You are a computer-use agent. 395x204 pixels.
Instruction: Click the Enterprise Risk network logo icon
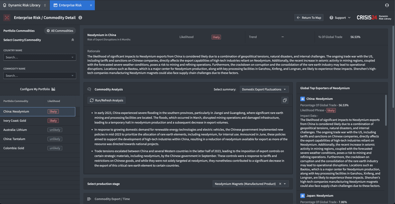click(x=7, y=18)
